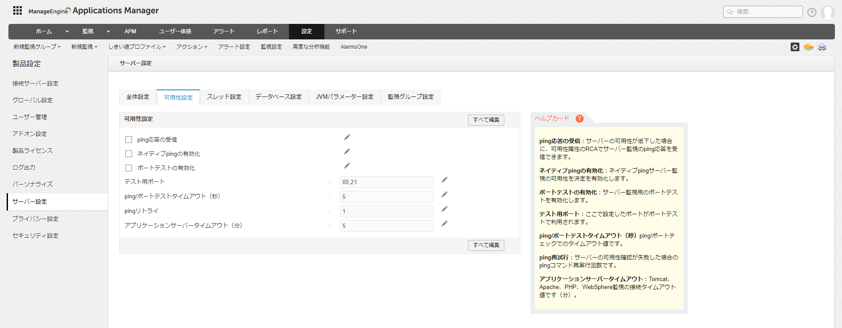The height and width of the screenshot is (328, 842).
Task: Switch to the スレッド設定 tab
Action: tap(224, 97)
